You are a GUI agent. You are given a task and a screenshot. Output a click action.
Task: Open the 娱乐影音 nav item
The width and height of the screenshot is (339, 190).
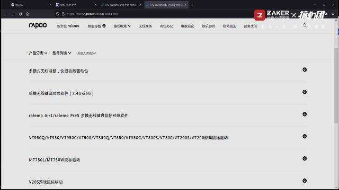click(208, 26)
